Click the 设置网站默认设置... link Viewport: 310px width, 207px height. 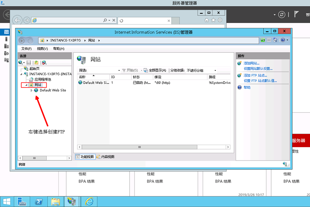point(258,69)
